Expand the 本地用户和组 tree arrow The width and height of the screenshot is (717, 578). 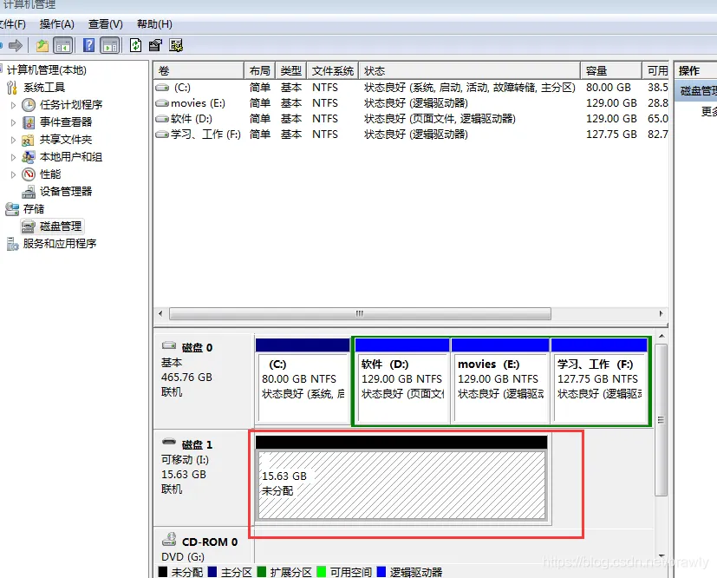[13, 157]
